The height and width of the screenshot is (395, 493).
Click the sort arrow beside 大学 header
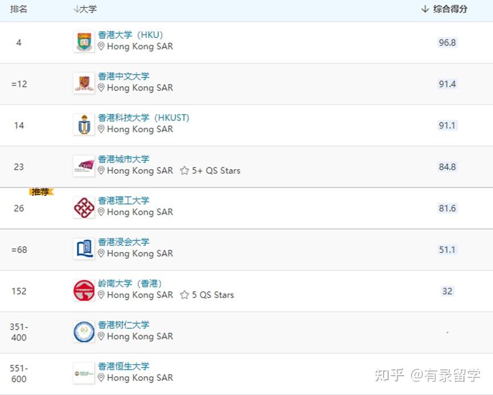click(75, 9)
